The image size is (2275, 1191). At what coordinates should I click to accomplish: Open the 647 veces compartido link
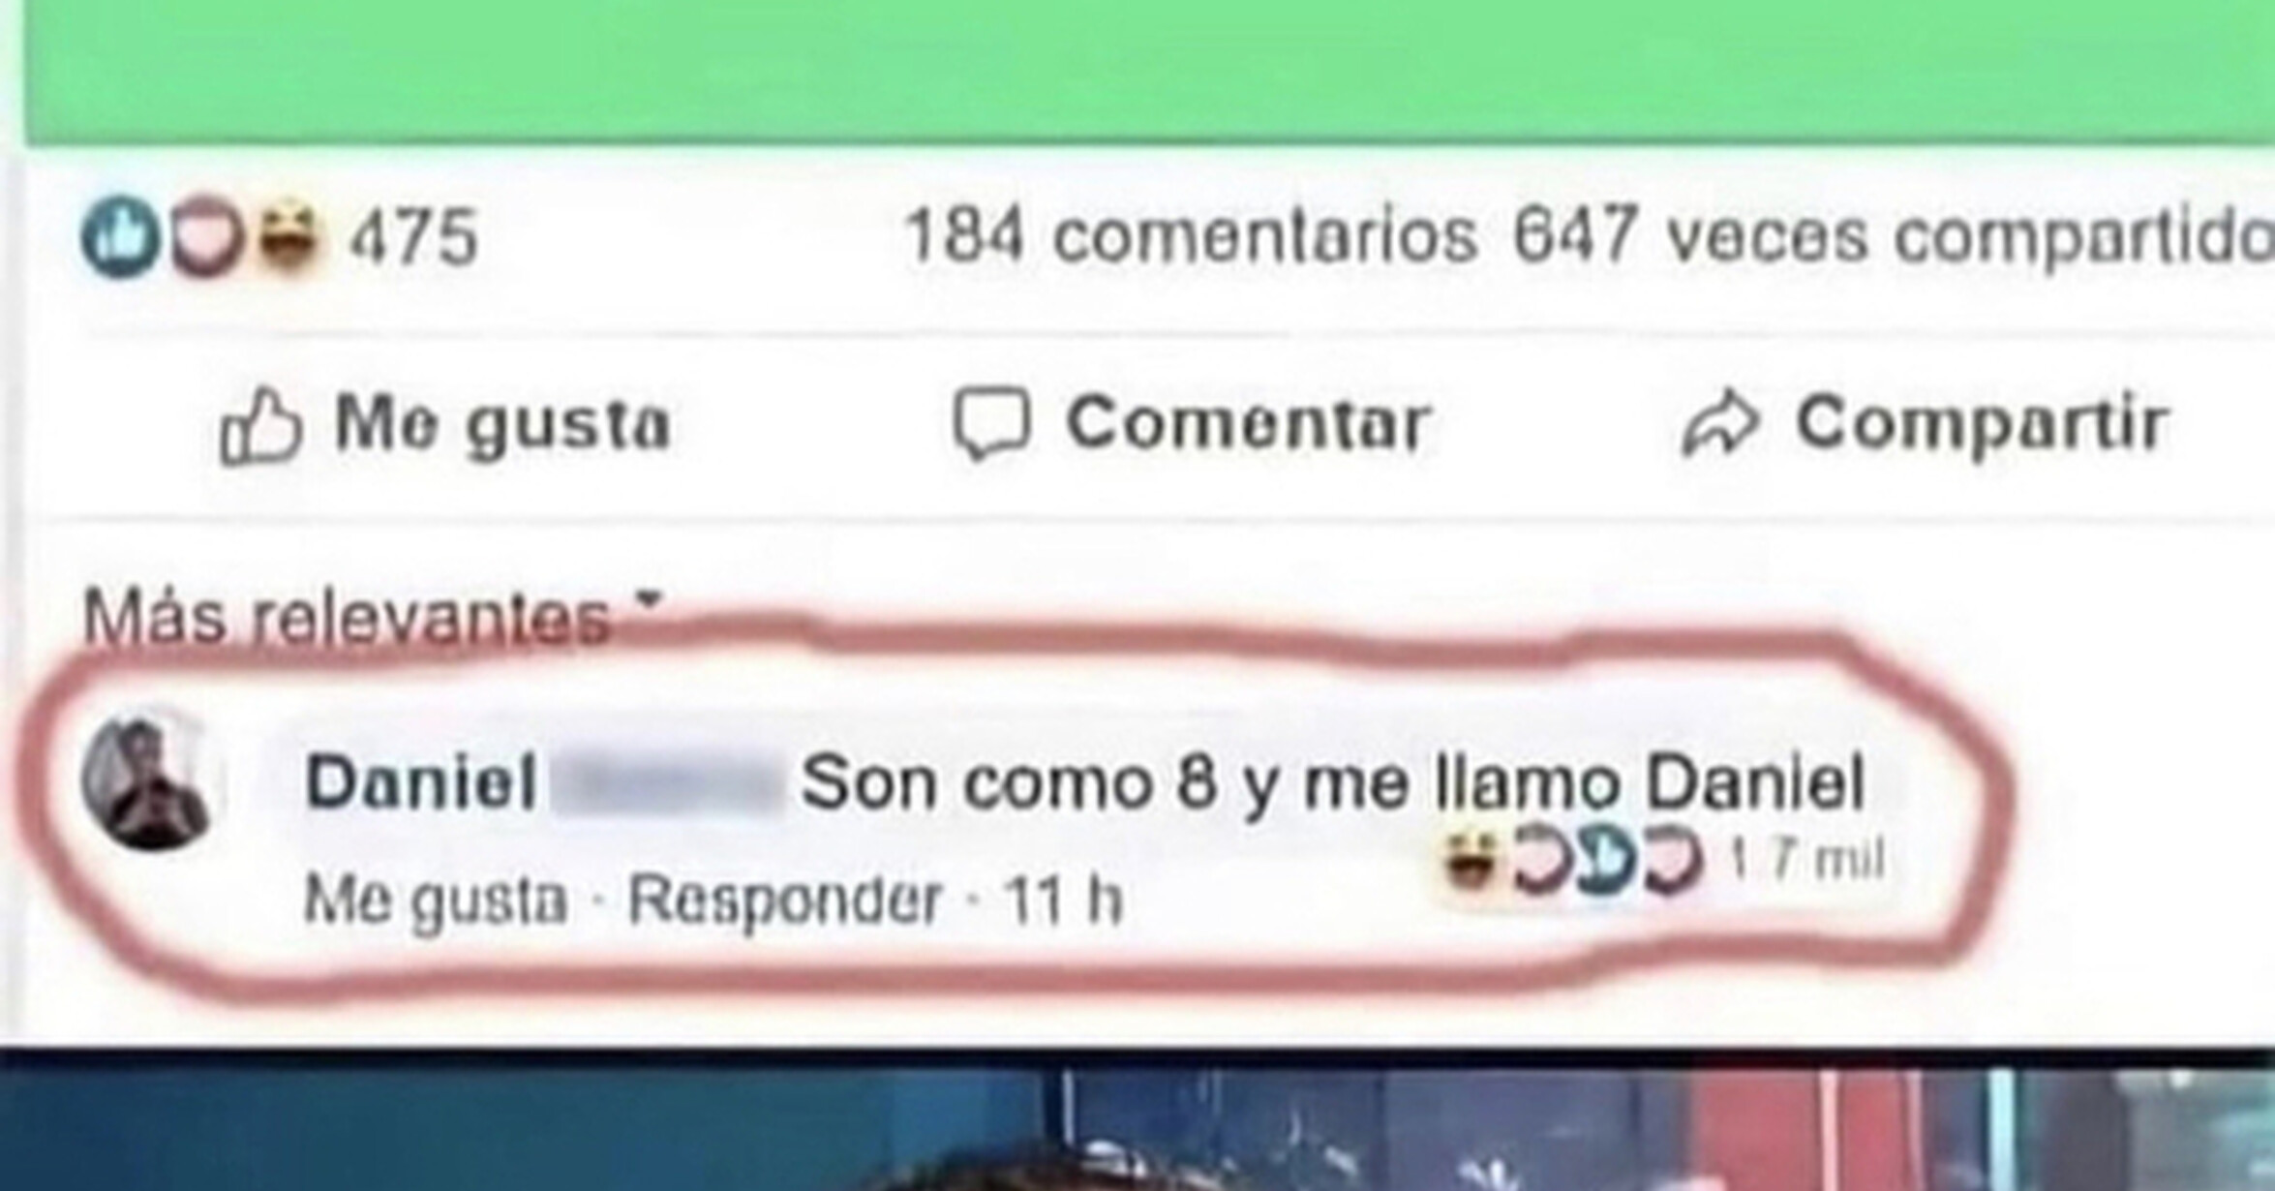[1891, 236]
